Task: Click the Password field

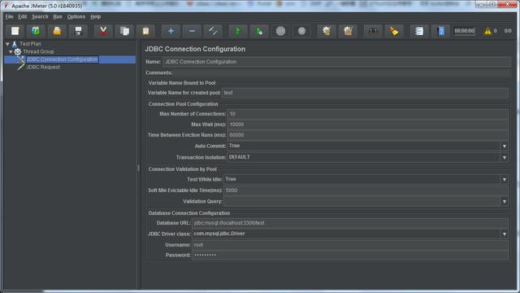Action: (350, 255)
